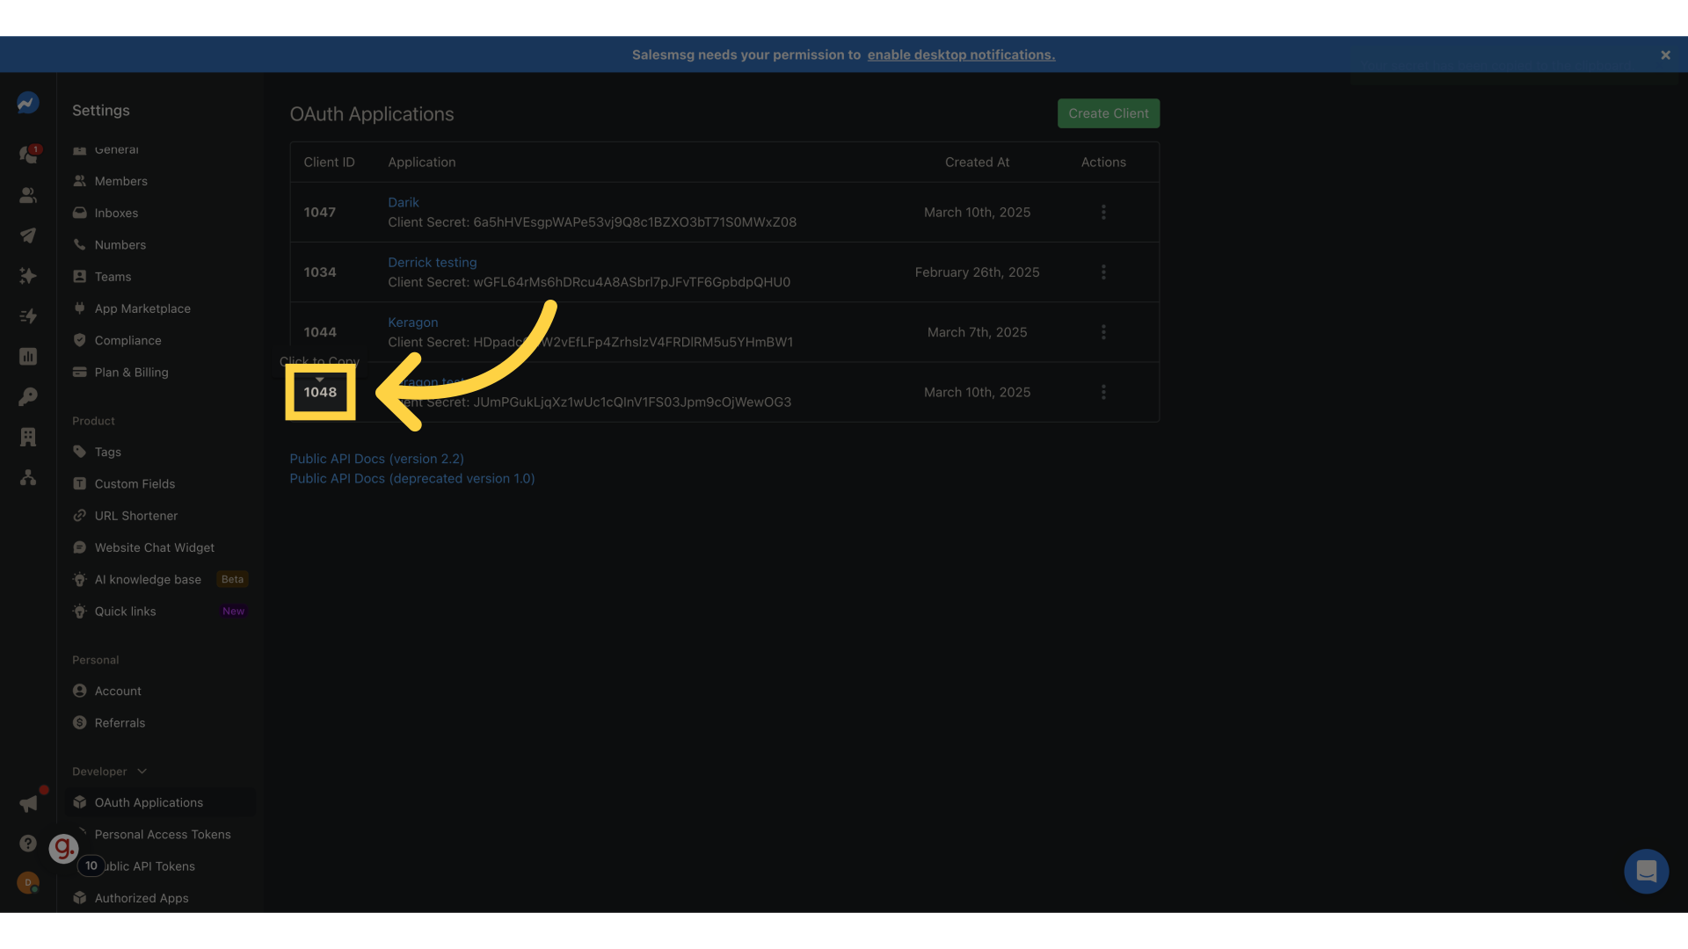Click the Create Client button

point(1109,113)
